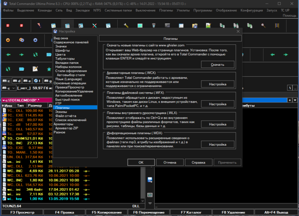This screenshot has width=299, height=216.
Task: Open the path history arrow at right panel's top-right
Action: pyautogui.click(x=295, y=100)
